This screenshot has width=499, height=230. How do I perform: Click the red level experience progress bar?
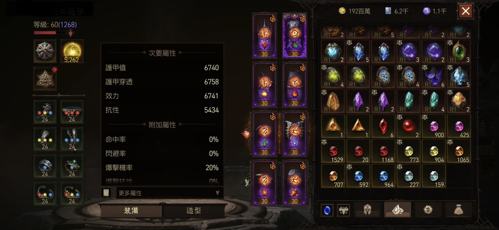click(50, 32)
